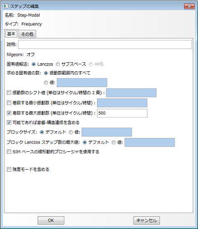Choose the サブスペース eigensolver option
Viewport: 198px width, 229px height.
pyautogui.click(x=58, y=64)
